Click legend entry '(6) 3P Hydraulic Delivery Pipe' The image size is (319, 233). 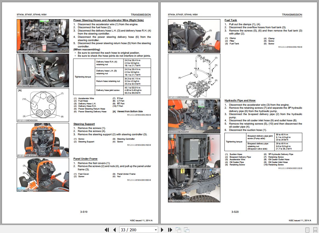click(x=278, y=154)
